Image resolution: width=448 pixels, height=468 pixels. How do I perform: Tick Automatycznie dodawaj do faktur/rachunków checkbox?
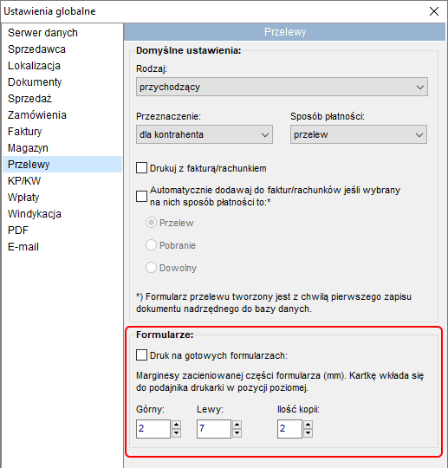(141, 196)
